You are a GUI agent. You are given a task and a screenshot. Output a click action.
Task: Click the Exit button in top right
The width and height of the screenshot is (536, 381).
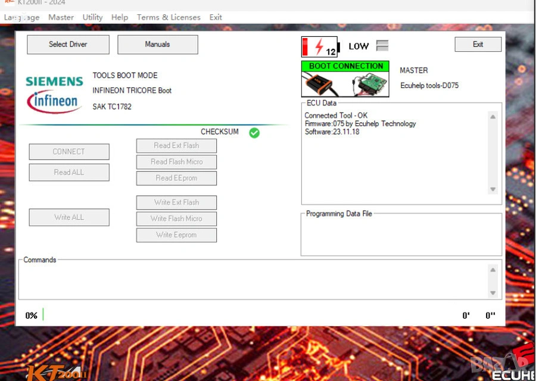tap(478, 45)
